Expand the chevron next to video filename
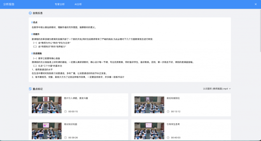The width and height of the screenshot is (261, 141). [x=230, y=89]
